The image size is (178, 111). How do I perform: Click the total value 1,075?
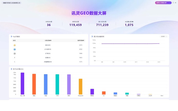(129, 25)
